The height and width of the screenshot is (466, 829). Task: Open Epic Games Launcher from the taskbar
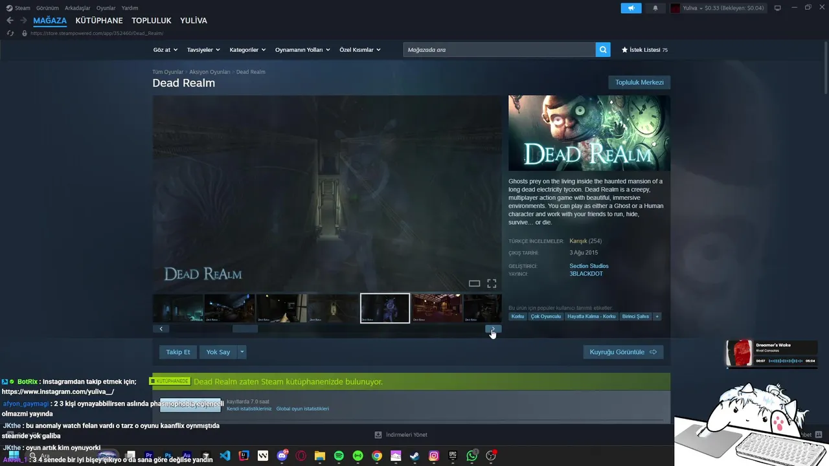453,456
